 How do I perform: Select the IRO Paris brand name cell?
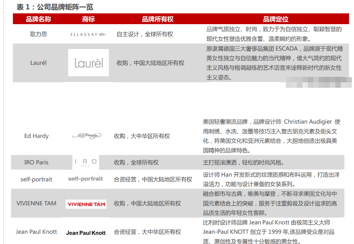point(36,162)
